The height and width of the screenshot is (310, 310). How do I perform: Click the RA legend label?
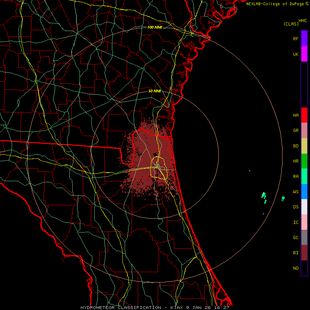[x=296, y=176]
